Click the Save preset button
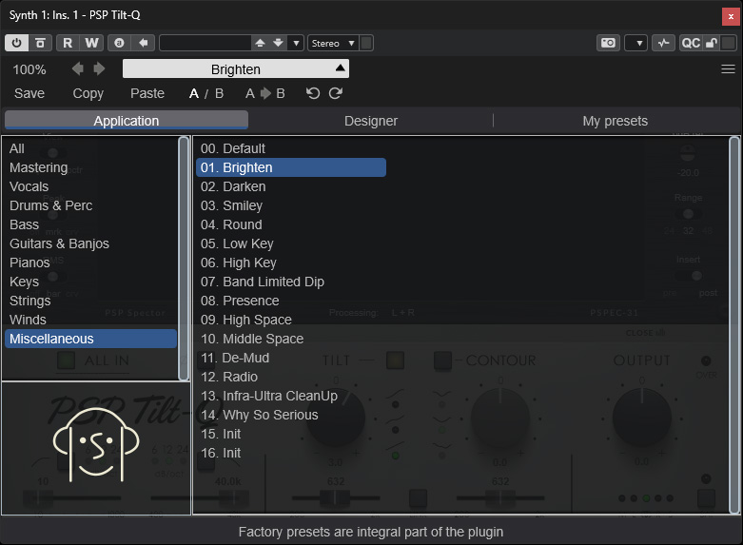 (x=29, y=93)
